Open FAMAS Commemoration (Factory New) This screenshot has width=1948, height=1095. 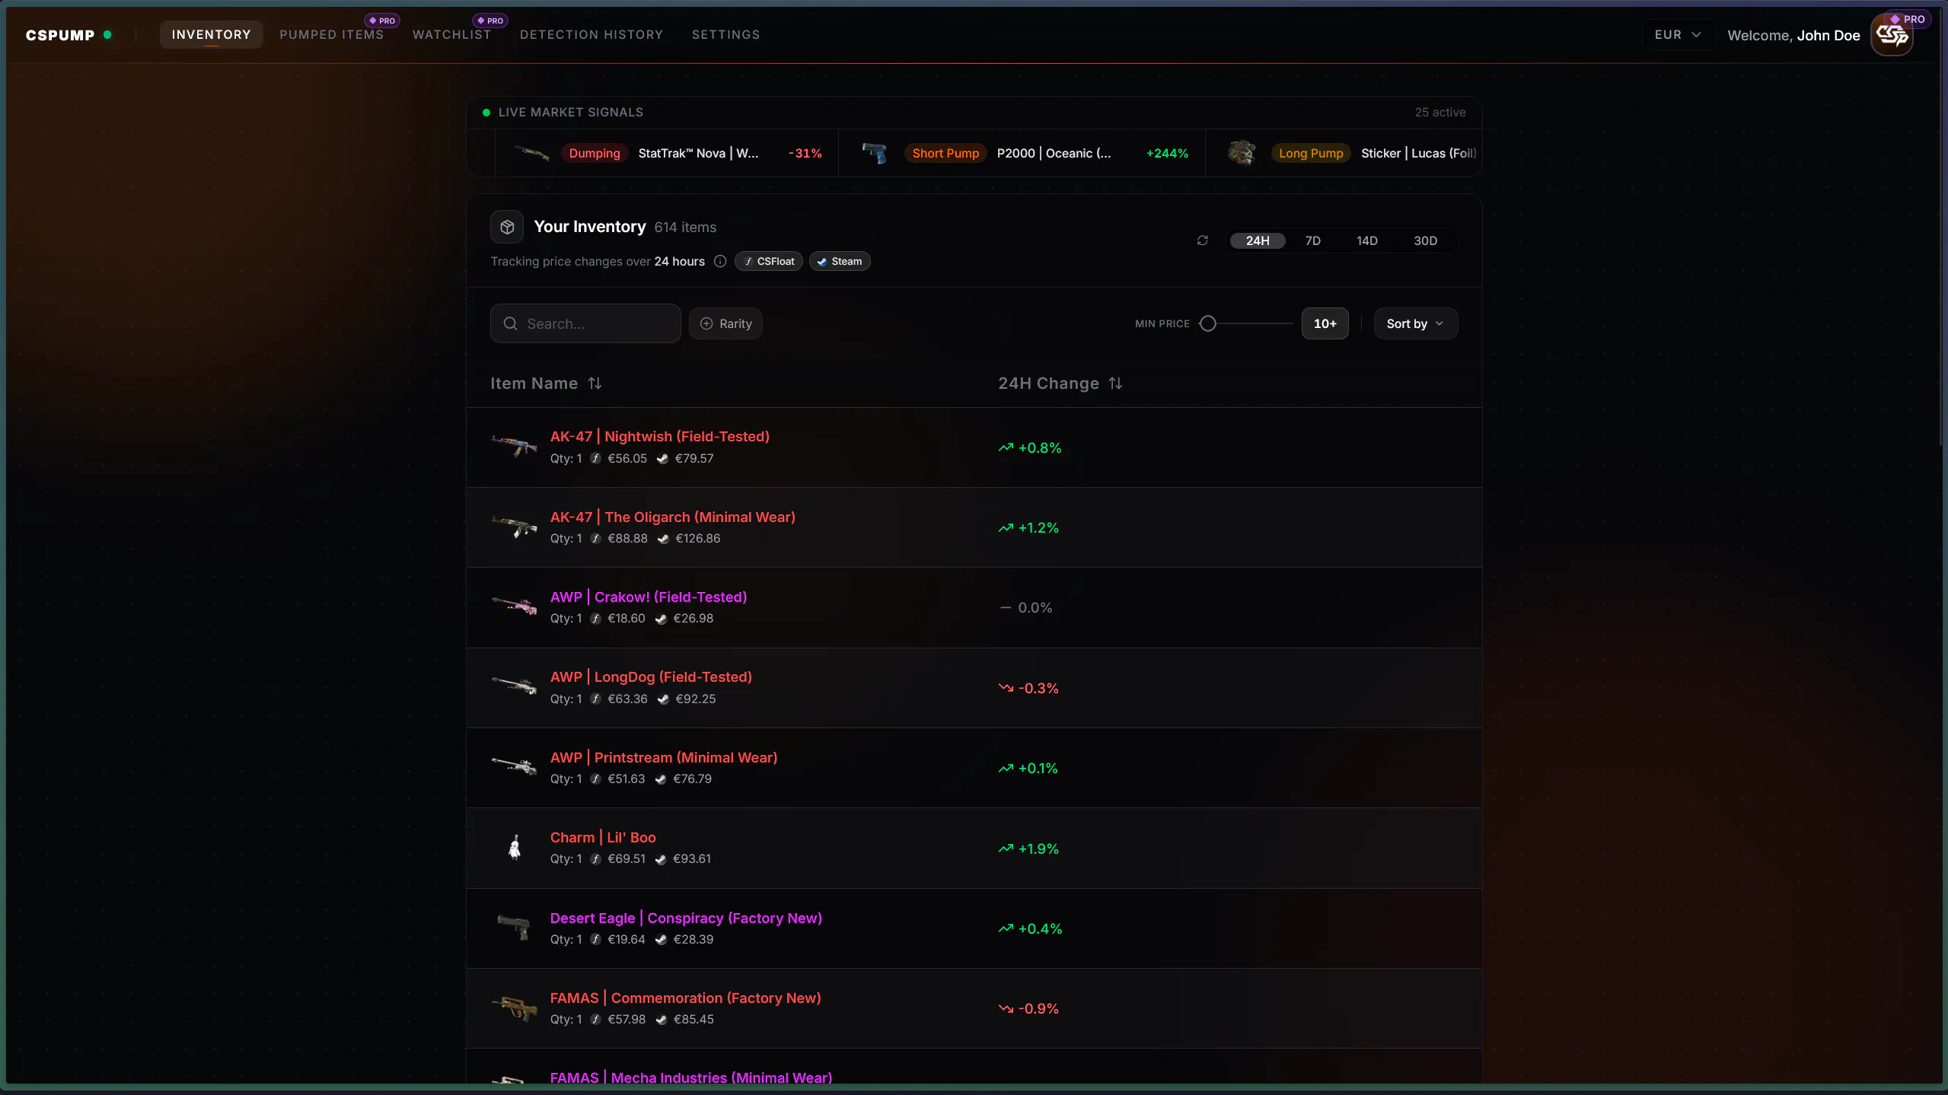click(x=685, y=998)
